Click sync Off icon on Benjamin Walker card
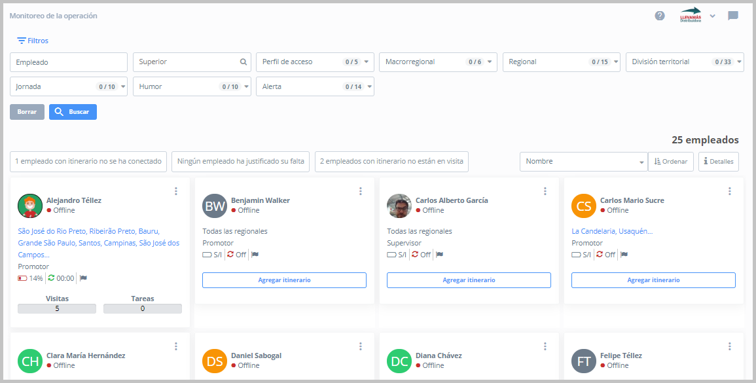The height and width of the screenshot is (383, 756). [x=229, y=255]
